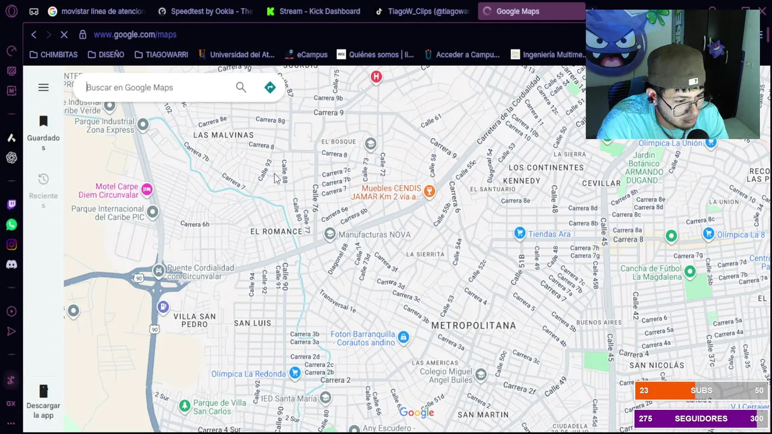Select Foton Barranquilla Corautos andino marker

pyautogui.click(x=403, y=338)
